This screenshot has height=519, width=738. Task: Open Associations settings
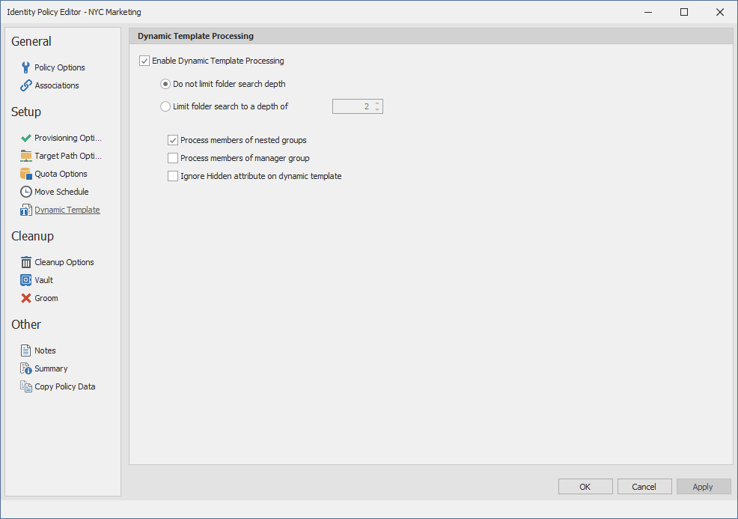(25, 85)
